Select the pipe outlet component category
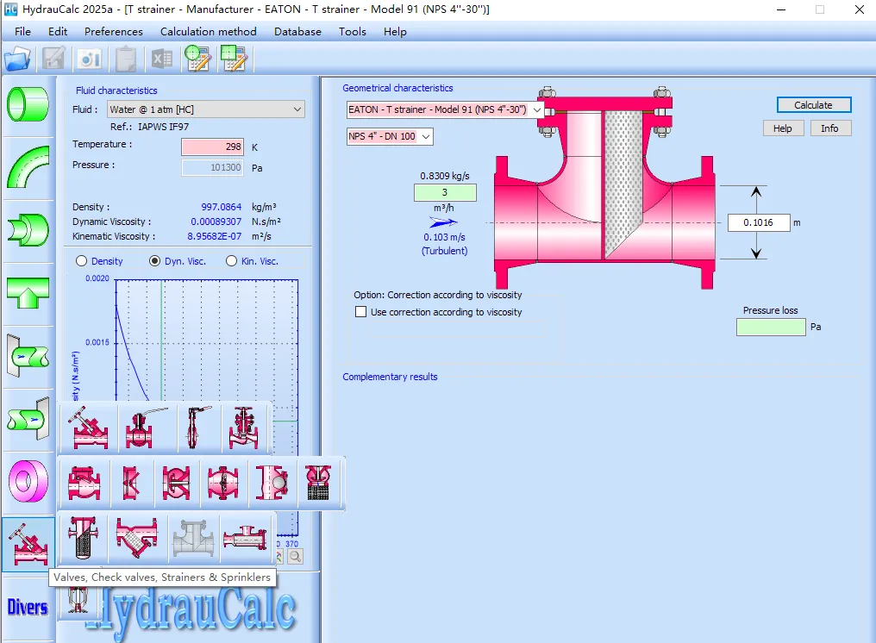 [x=28, y=418]
